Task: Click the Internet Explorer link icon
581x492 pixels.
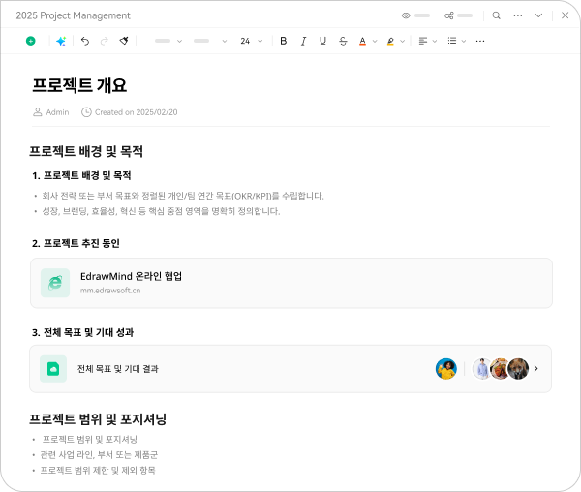Action: coord(55,283)
